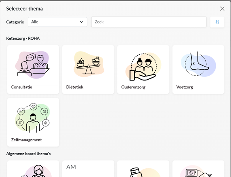Choose the Zelfmanagement person illustration
The width and height of the screenshot is (231, 177).
(x=33, y=118)
